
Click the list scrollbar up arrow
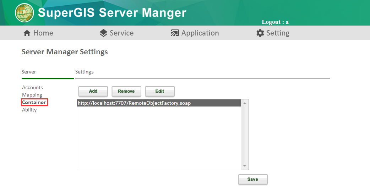245,103
